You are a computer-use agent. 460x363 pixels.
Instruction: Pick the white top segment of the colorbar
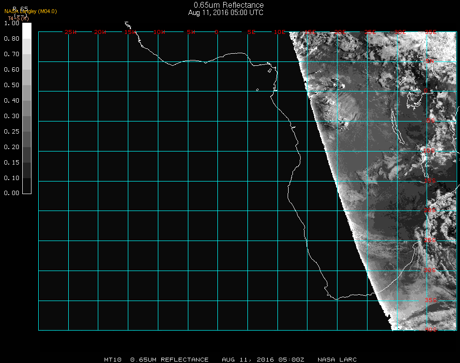coord(27,31)
